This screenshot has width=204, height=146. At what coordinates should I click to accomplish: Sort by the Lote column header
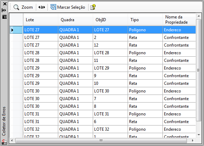[40, 20]
